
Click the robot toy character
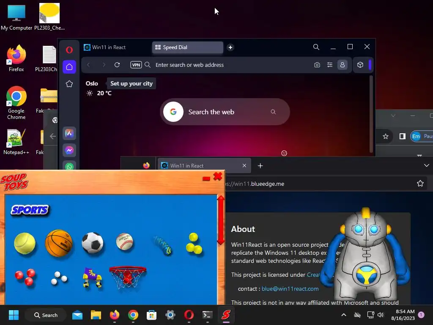tap(366, 254)
